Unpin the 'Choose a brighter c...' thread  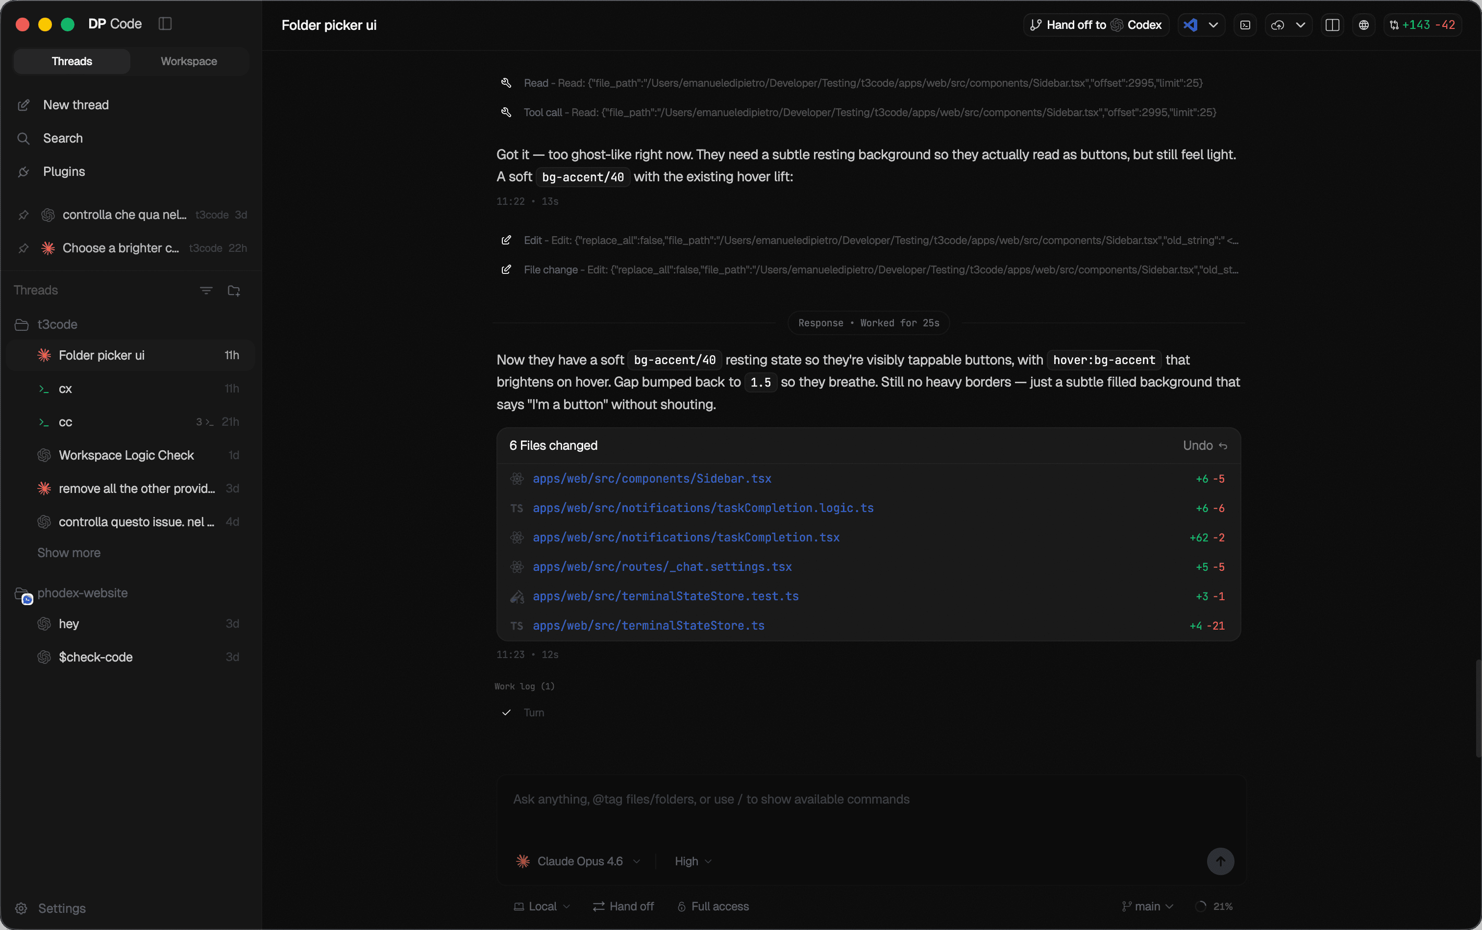24,248
